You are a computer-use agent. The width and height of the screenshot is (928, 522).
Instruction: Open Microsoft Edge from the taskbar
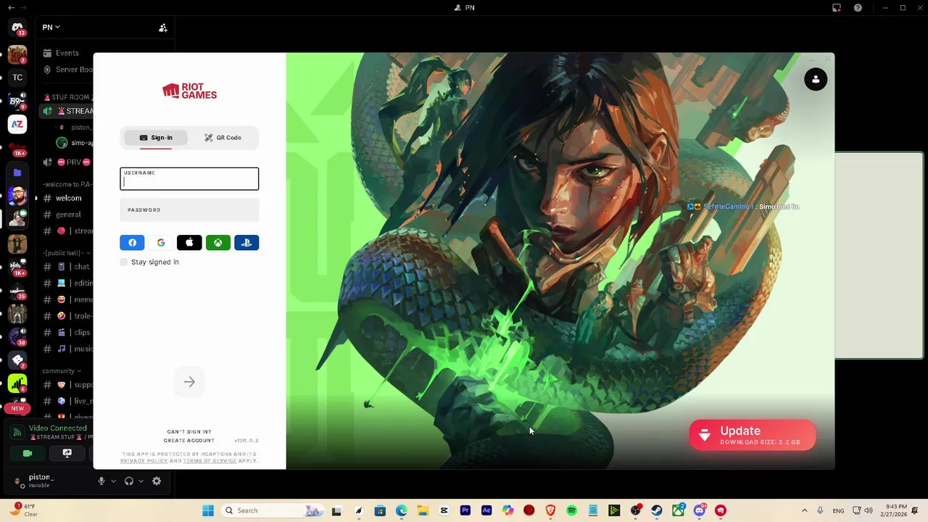point(401,510)
